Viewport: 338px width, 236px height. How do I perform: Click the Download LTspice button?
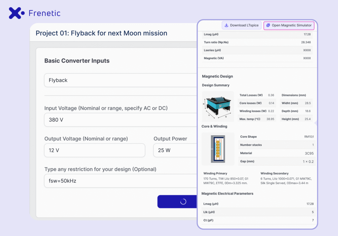[242, 25]
